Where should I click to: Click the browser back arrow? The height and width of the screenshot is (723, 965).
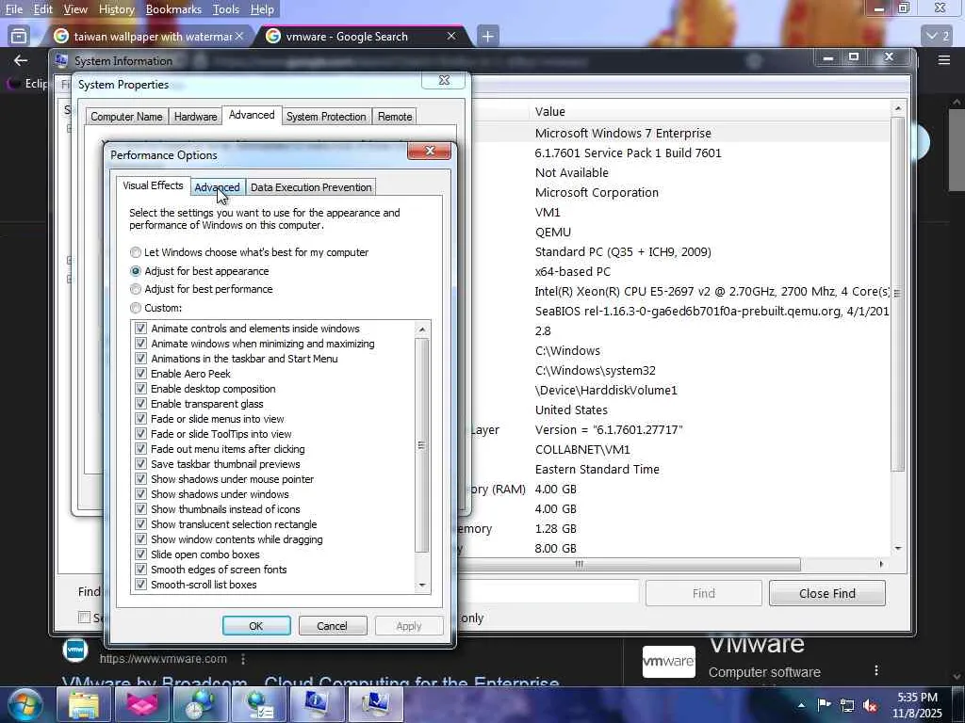point(21,60)
